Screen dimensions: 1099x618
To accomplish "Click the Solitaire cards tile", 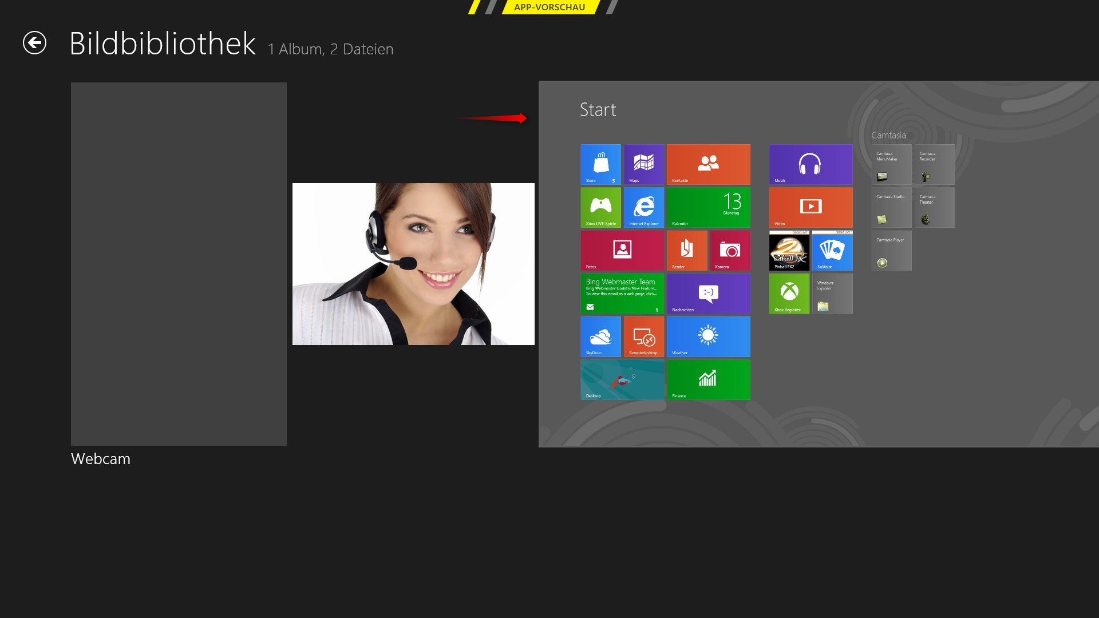I will point(832,251).
